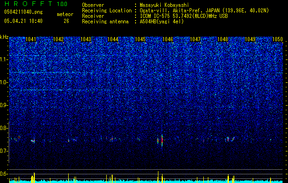
Task: Click the tallest yellow power spike near 1046
Action: (x=158, y=177)
